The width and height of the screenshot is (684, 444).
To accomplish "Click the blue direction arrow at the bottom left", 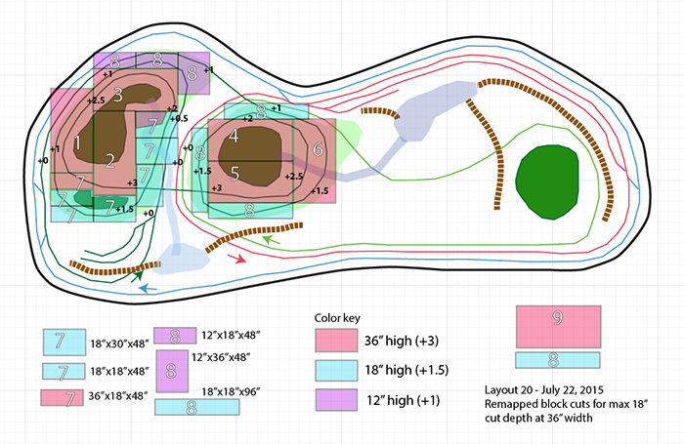I will coord(146,288).
